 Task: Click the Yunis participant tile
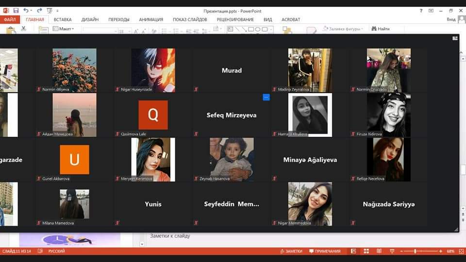coord(153,204)
